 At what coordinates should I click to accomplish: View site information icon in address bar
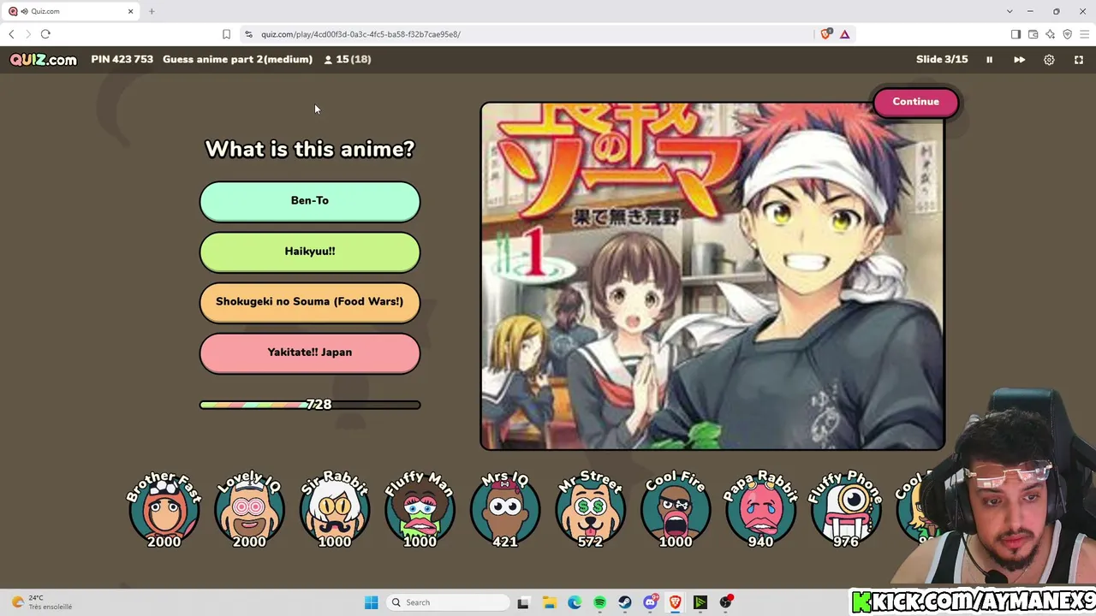pos(249,34)
